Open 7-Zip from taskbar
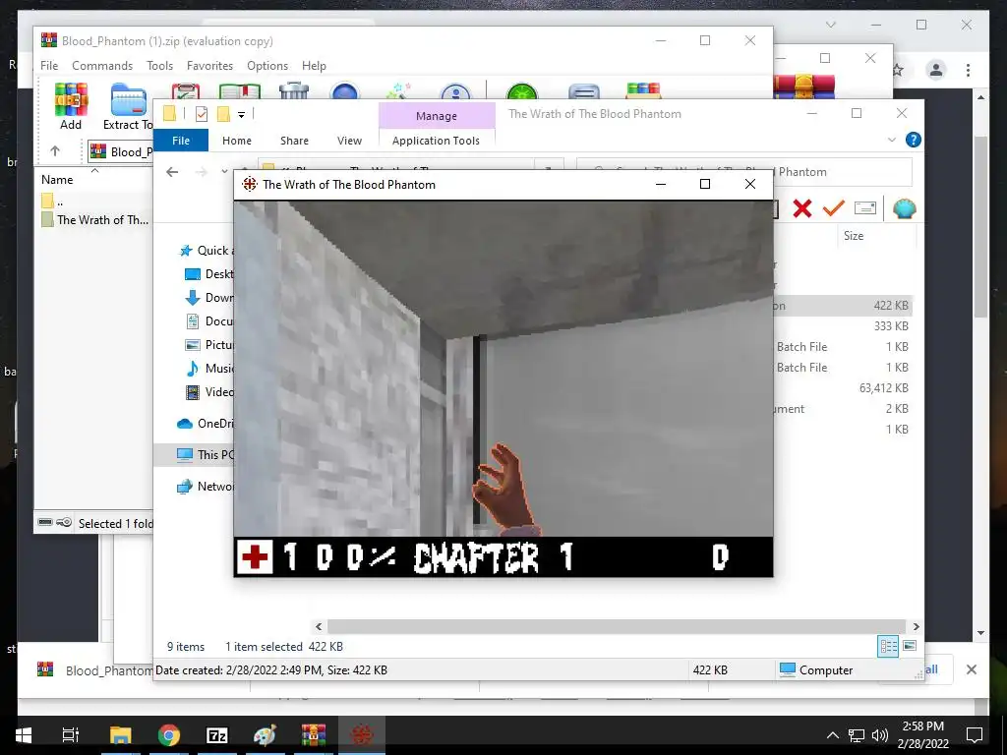Image resolution: width=1007 pixels, height=755 pixels. pos(217,735)
